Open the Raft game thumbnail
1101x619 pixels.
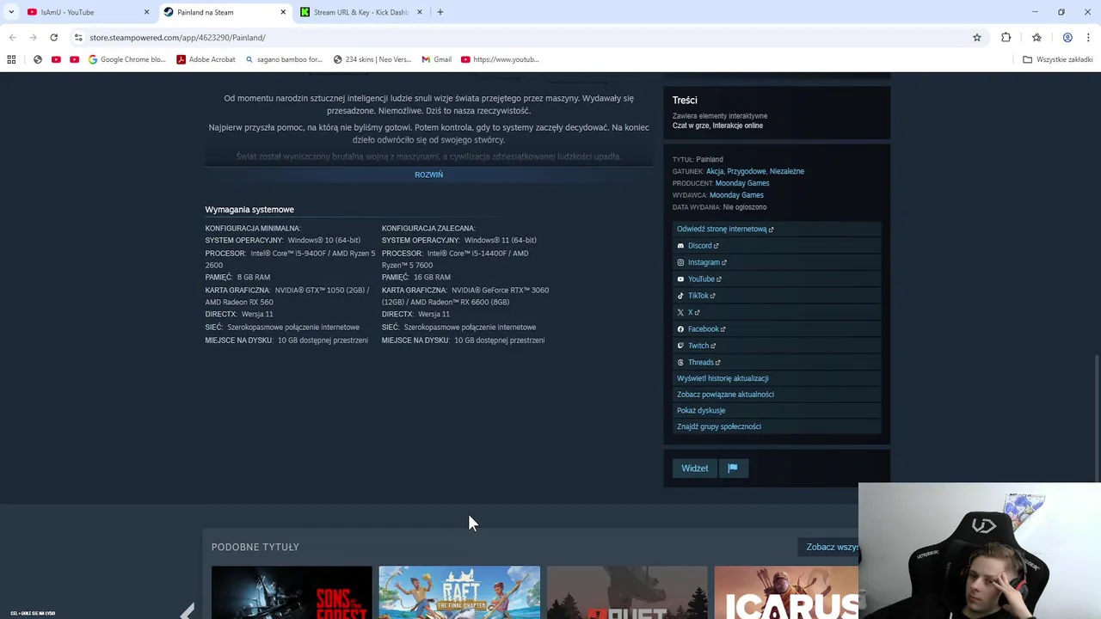pyautogui.click(x=459, y=592)
